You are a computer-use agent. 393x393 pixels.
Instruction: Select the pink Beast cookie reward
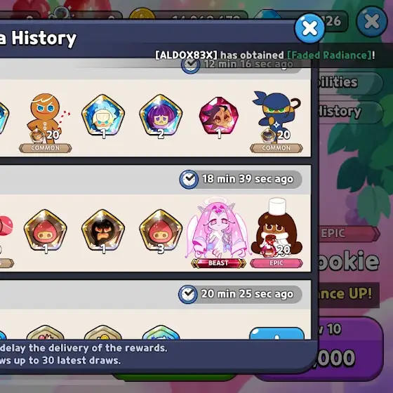[x=218, y=232]
